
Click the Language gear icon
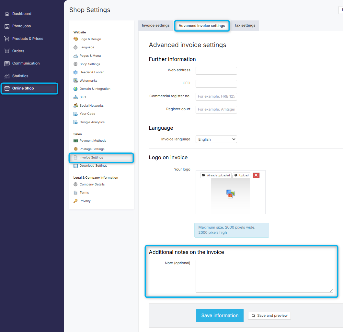[x=75, y=47]
